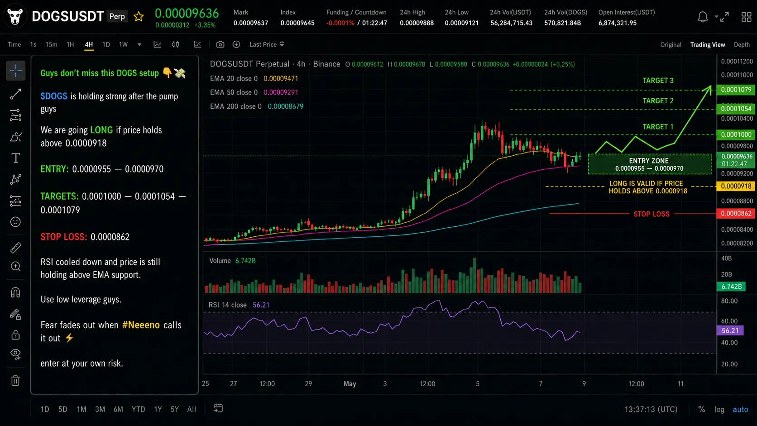This screenshot has width=757, height=426.
Task: Take a chart snapshot with the camera
Action: click(220, 44)
